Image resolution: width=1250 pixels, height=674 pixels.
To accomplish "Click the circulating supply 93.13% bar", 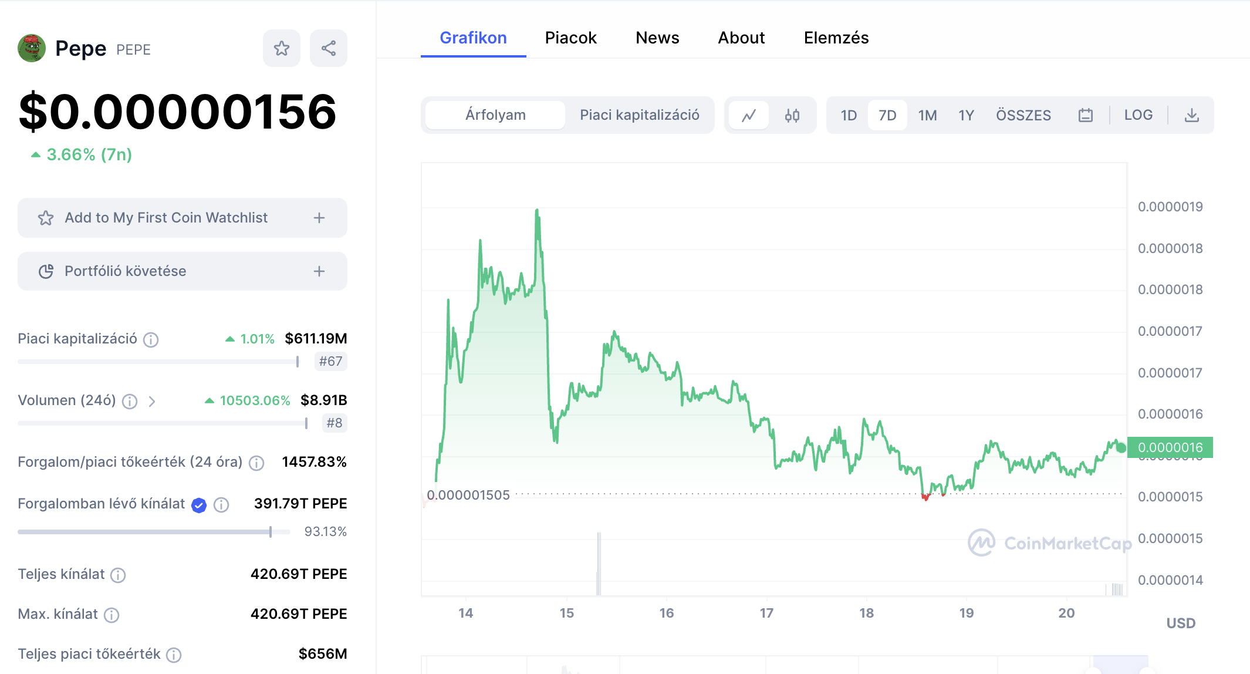I will coord(154,532).
